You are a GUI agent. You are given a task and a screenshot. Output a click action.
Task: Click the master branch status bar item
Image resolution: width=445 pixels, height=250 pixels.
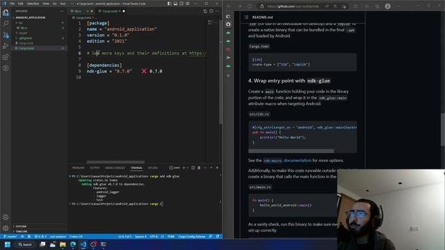click(x=10, y=236)
